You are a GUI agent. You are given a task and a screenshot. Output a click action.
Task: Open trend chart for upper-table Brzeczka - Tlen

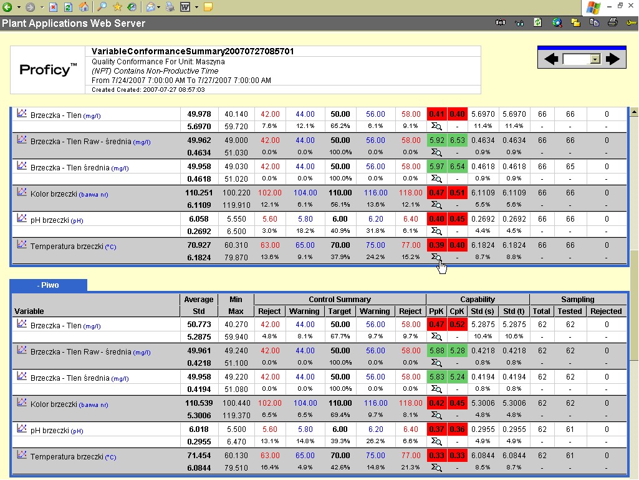click(x=22, y=113)
